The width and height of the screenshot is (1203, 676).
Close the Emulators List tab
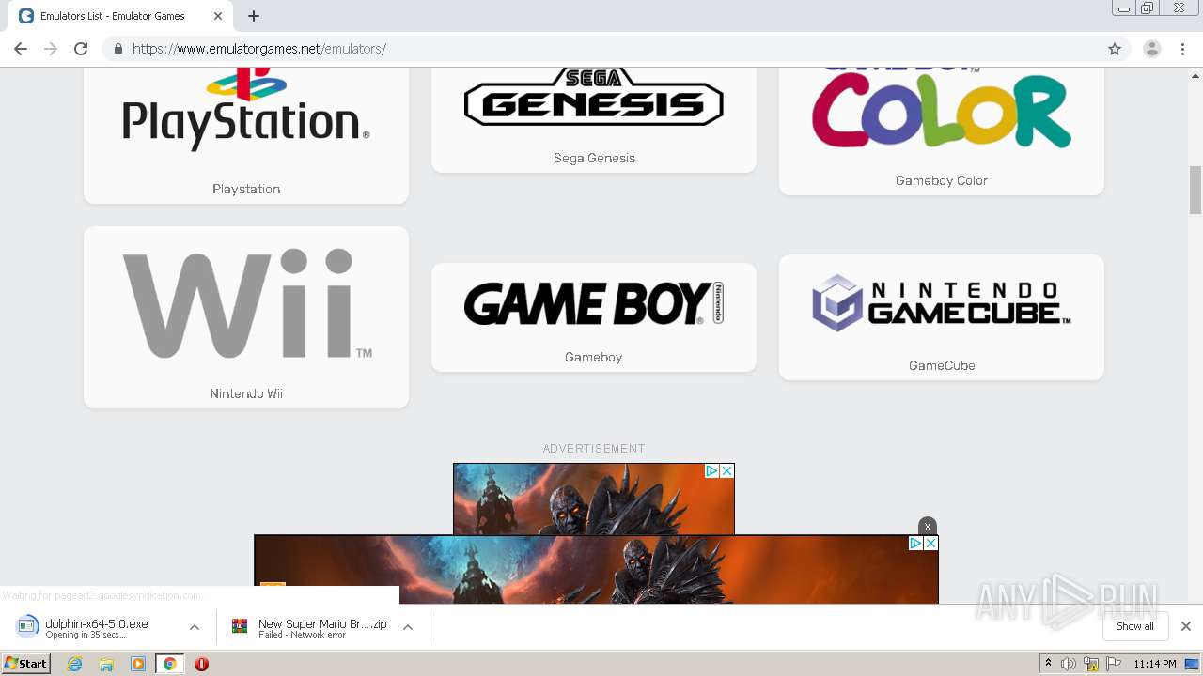click(217, 16)
